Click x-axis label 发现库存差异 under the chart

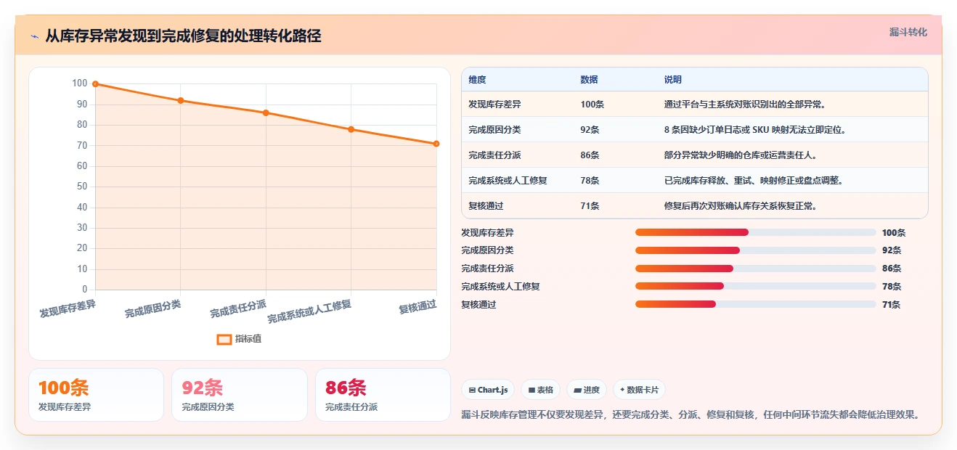tap(68, 309)
